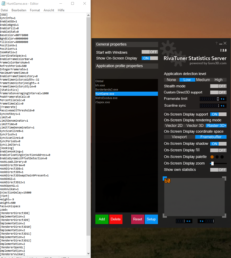This screenshot has width=231, height=258.
Task: Select the Global profile
Action: [126, 81]
